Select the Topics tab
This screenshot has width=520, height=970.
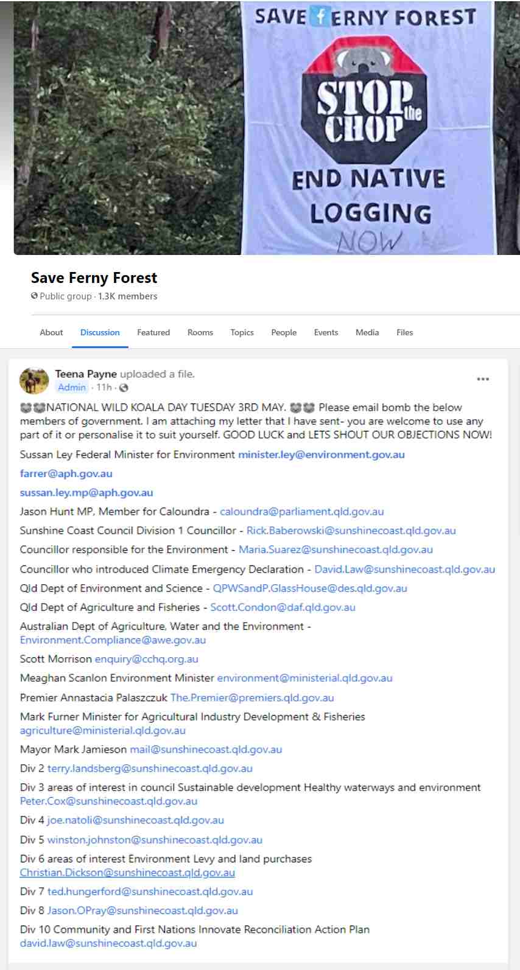pyautogui.click(x=242, y=332)
